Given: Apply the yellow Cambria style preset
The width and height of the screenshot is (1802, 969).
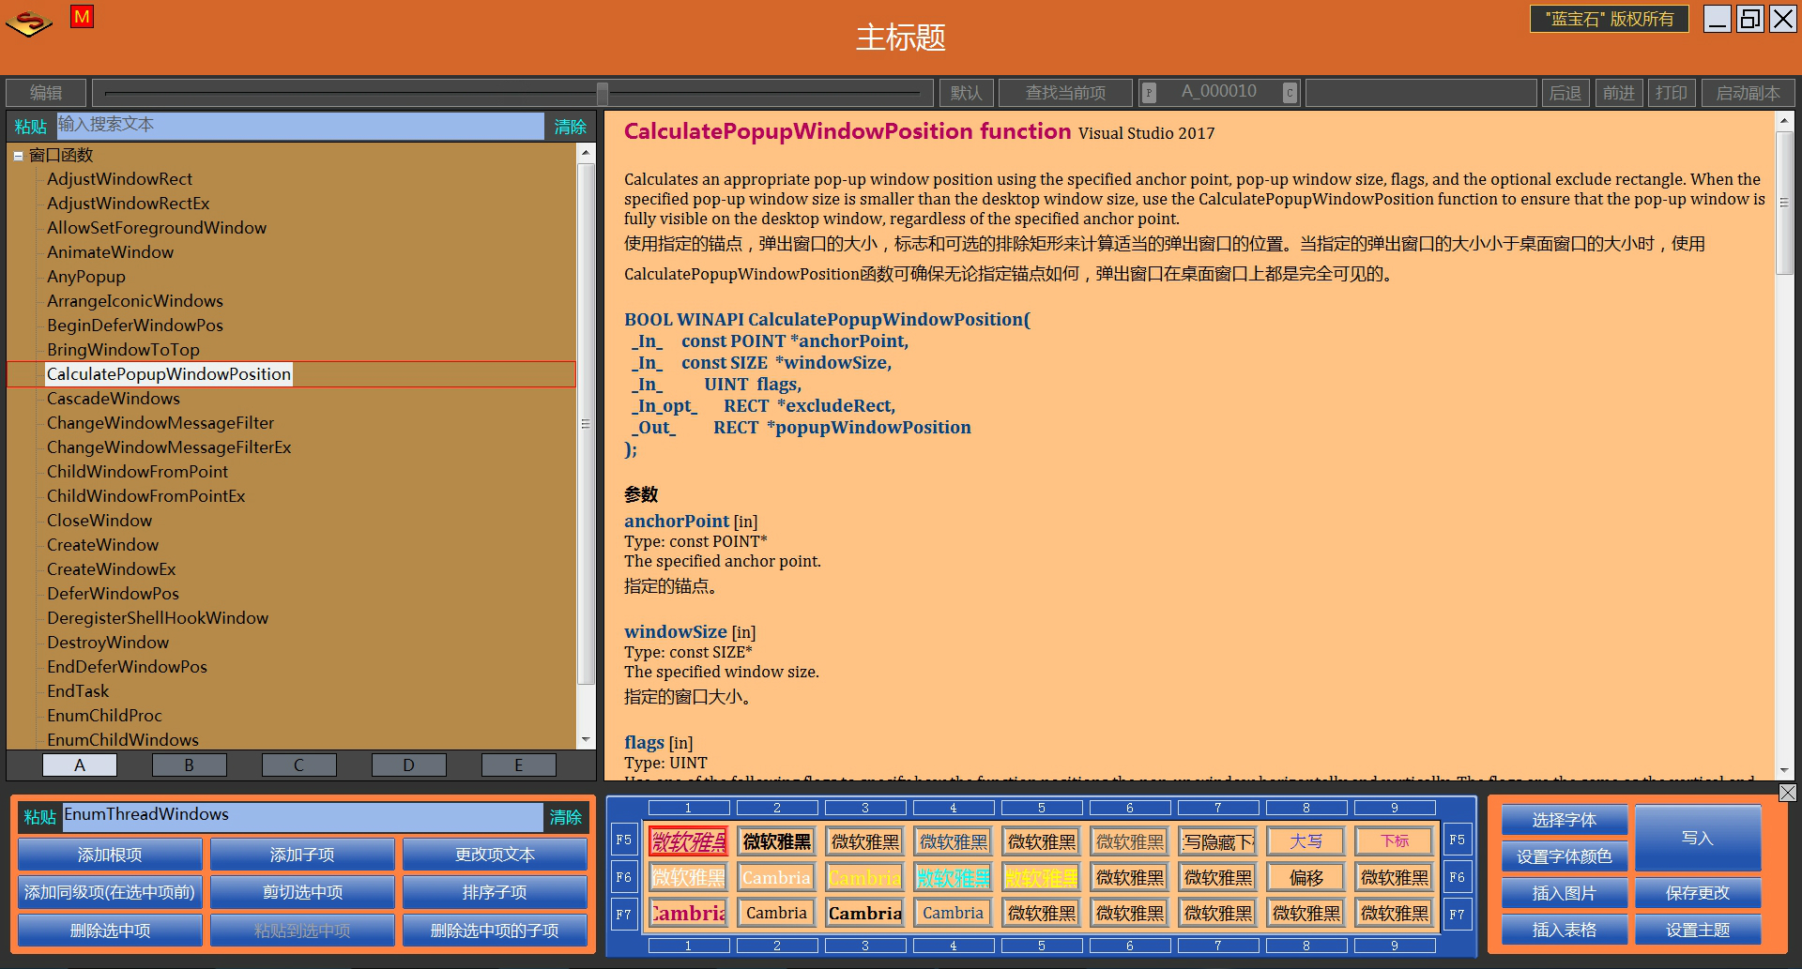Looking at the screenshot, I should (x=864, y=877).
